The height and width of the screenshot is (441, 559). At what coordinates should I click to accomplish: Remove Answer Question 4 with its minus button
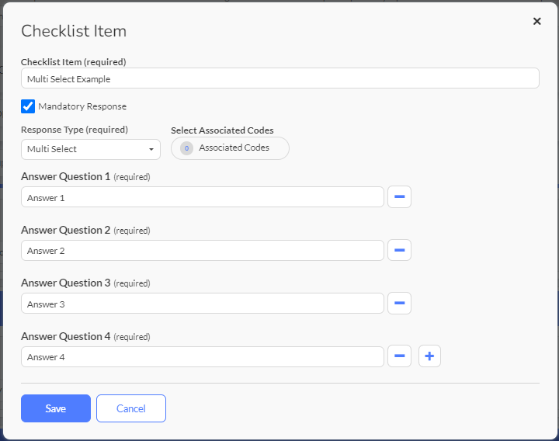coord(399,356)
